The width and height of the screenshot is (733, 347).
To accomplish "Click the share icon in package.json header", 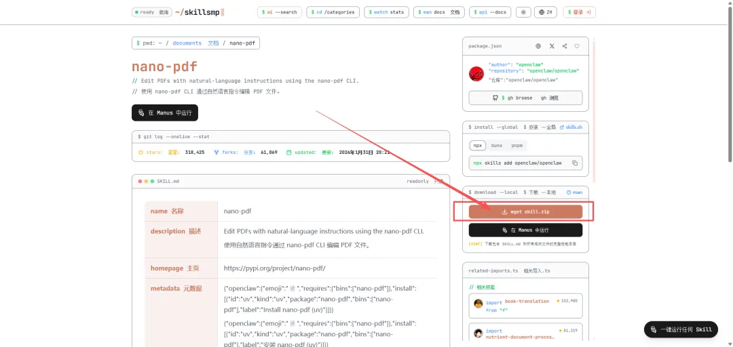I will pos(564,46).
